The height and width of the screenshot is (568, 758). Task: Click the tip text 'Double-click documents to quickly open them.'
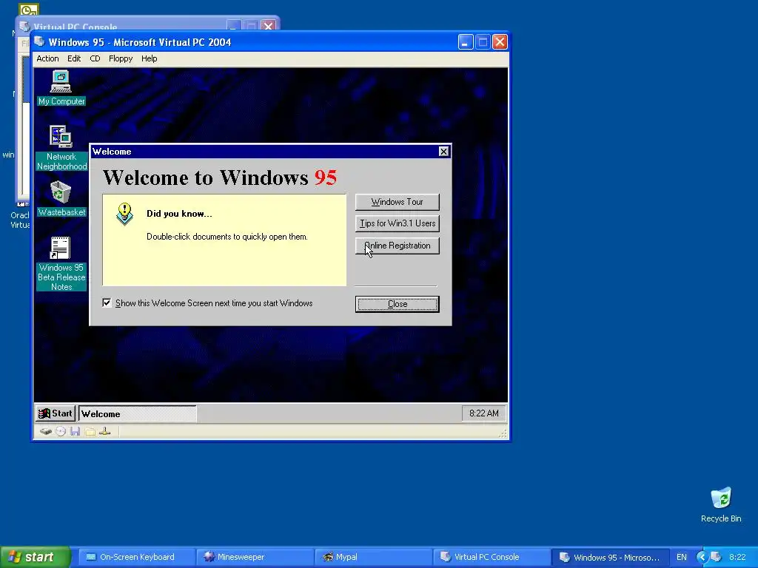[x=227, y=237]
